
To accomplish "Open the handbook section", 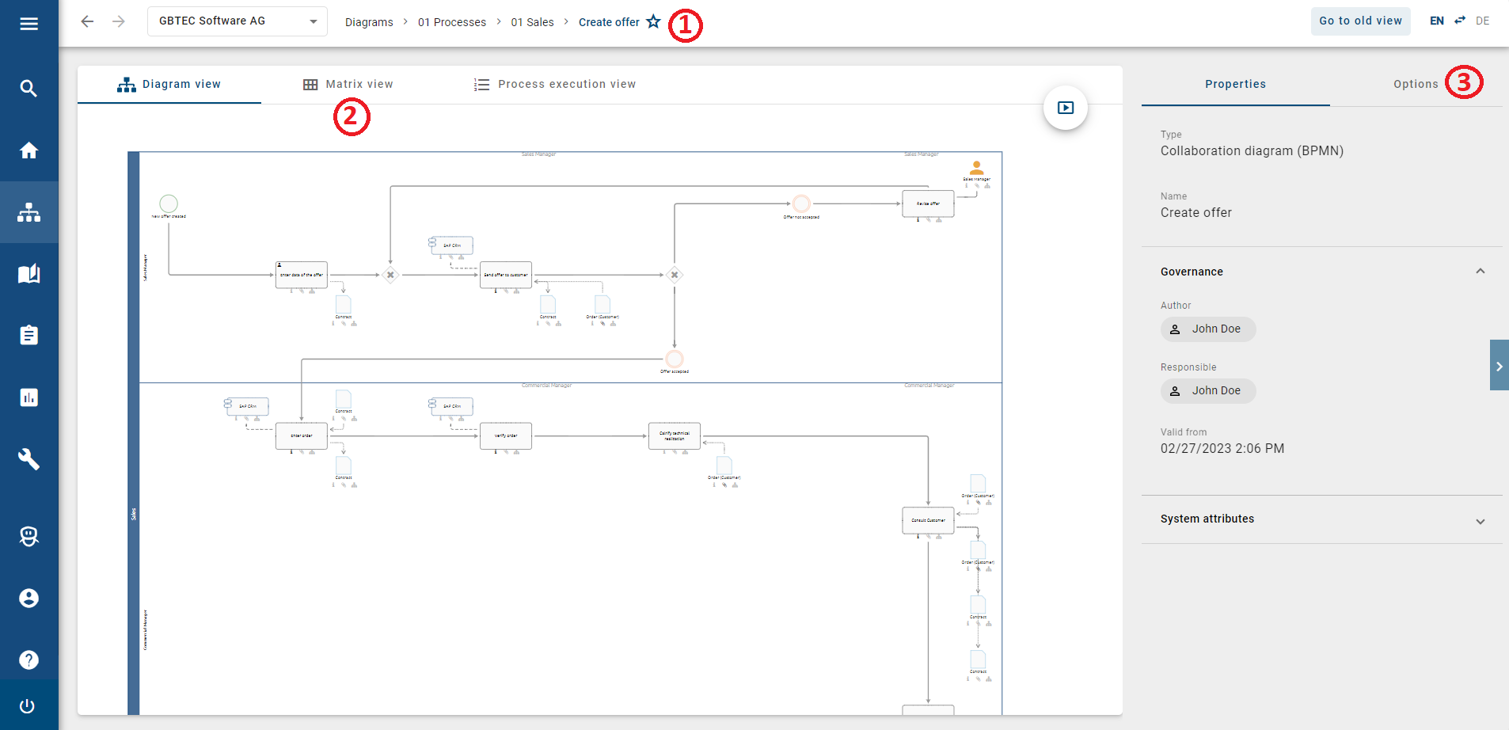I will [29, 273].
